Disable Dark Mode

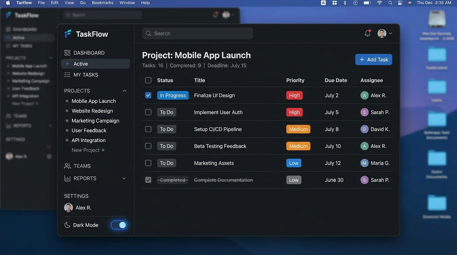coord(119,225)
